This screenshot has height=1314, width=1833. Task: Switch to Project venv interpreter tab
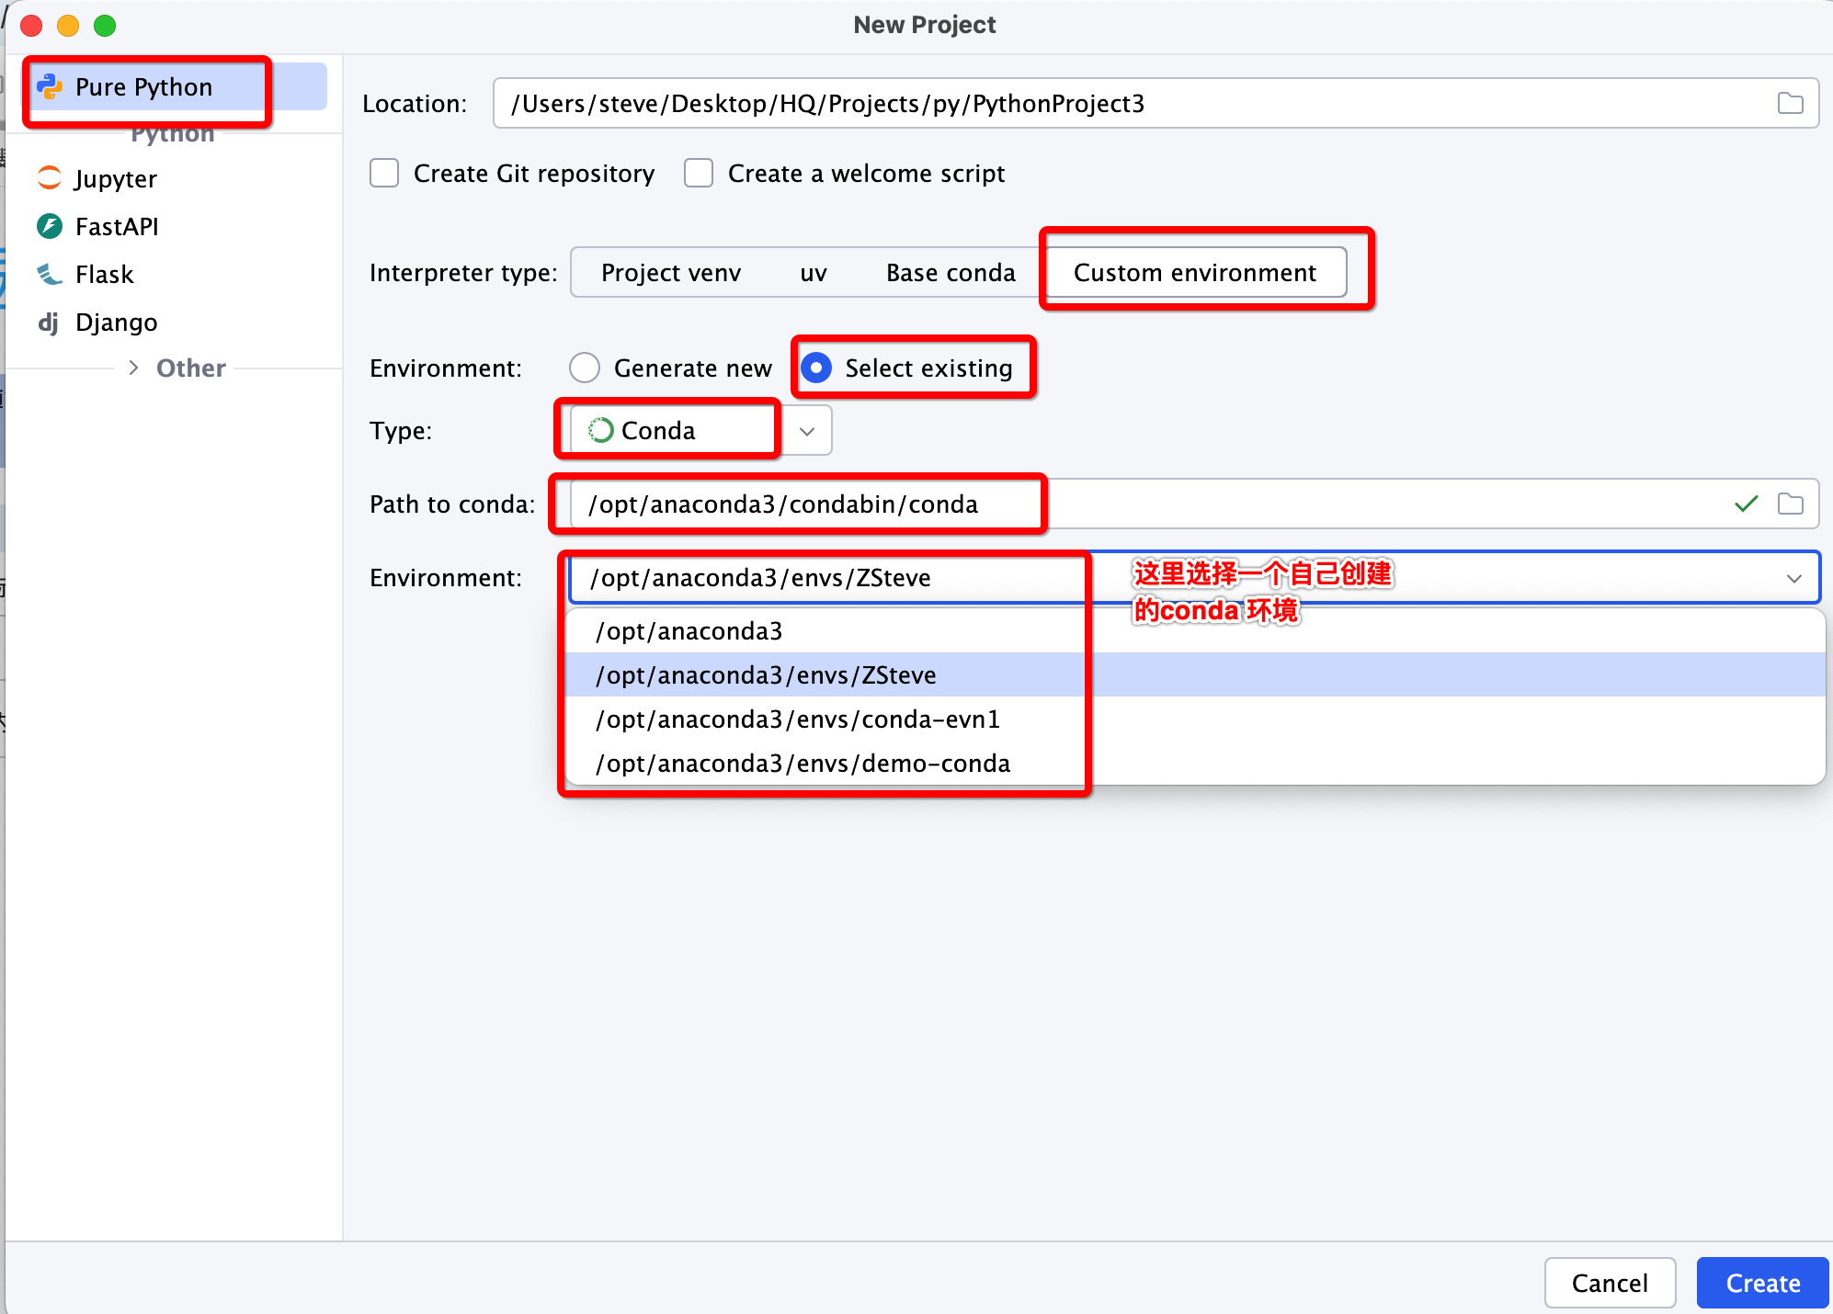[x=670, y=273]
